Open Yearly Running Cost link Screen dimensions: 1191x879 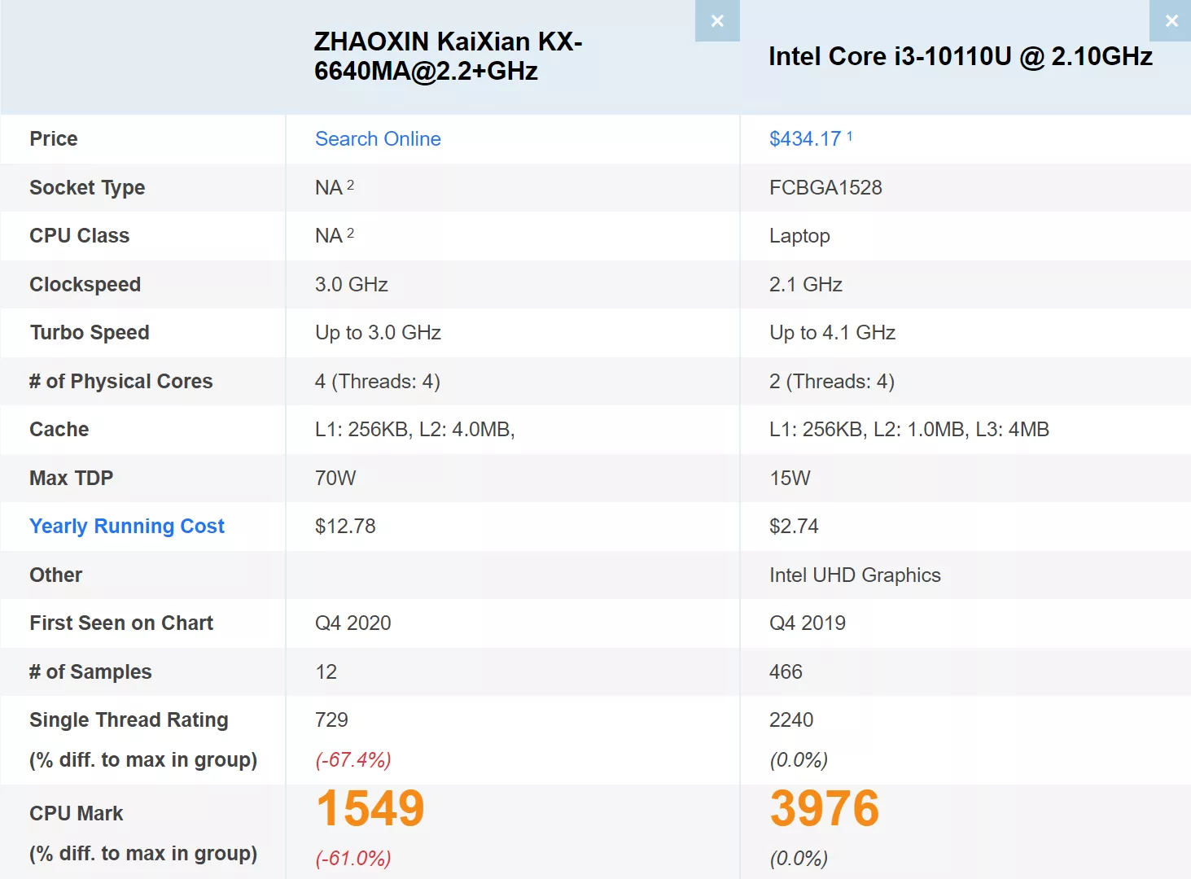[127, 527]
